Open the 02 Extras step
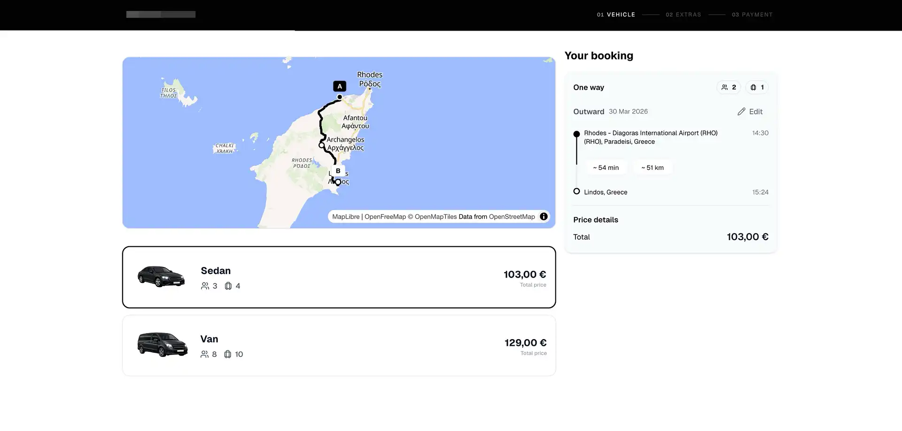 pyautogui.click(x=684, y=15)
